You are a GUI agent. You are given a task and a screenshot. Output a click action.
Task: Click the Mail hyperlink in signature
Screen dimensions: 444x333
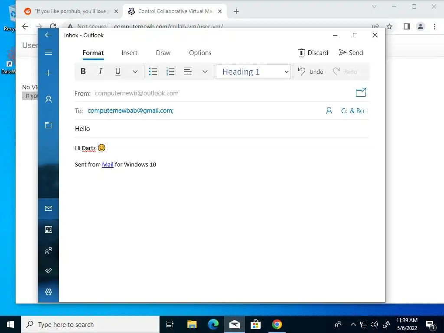(x=108, y=164)
